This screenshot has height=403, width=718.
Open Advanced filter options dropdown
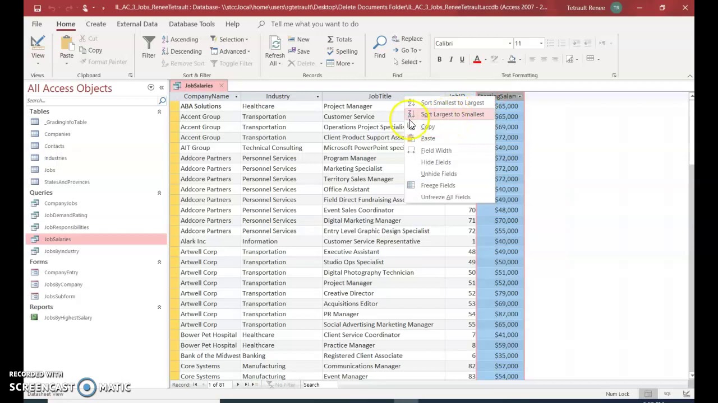click(x=230, y=51)
